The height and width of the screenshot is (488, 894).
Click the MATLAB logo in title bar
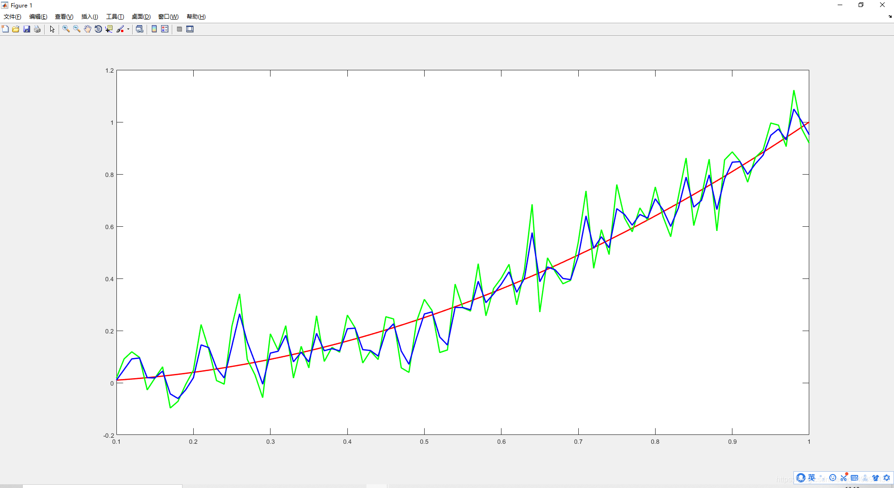[5, 5]
